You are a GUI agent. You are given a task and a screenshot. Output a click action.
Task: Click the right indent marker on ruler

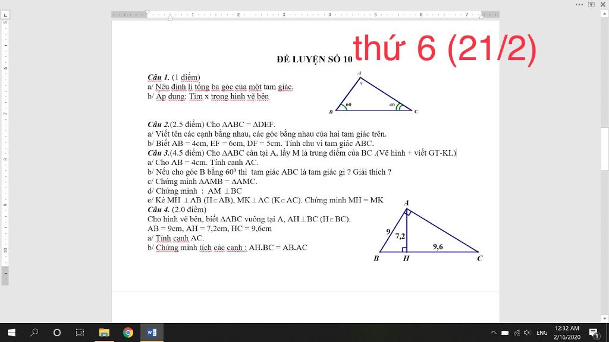click(482, 17)
